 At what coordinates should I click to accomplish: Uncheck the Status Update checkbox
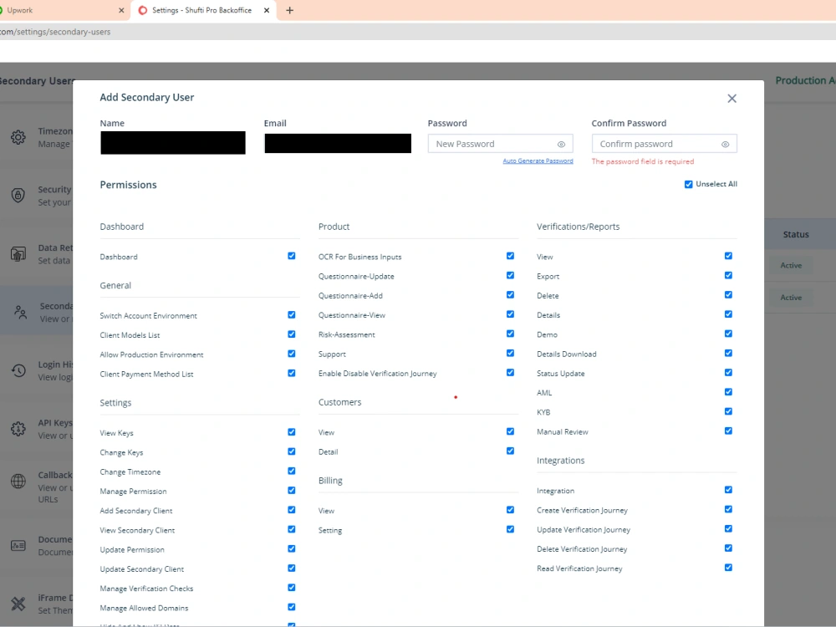pos(728,373)
